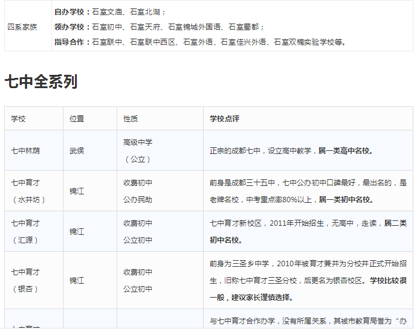Select the 七中育才 (水井坊) school cell

click(x=28, y=191)
